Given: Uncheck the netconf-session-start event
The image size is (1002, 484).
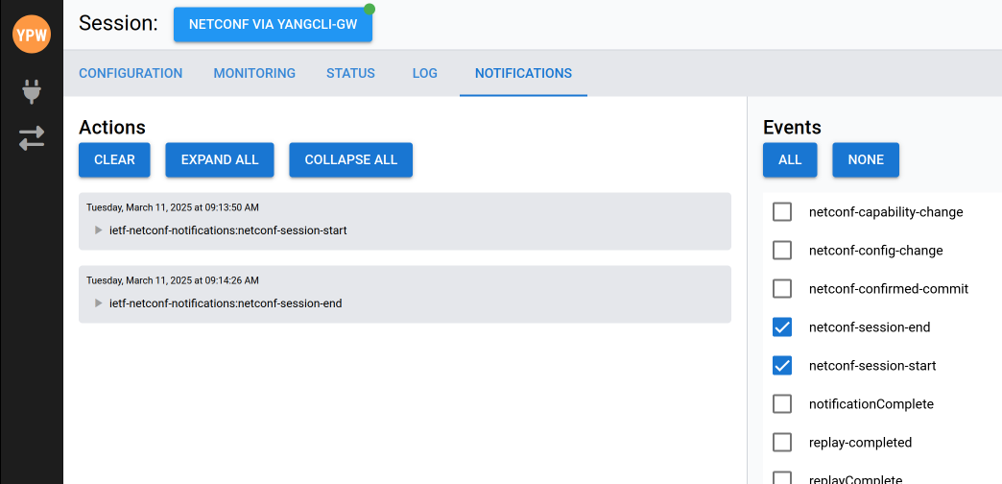Looking at the screenshot, I should (782, 366).
